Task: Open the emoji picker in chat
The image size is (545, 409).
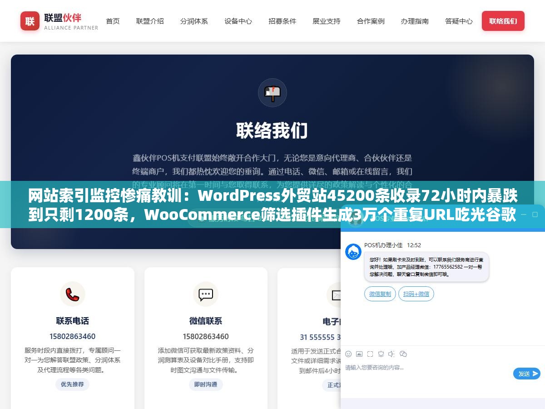Action: (x=348, y=354)
